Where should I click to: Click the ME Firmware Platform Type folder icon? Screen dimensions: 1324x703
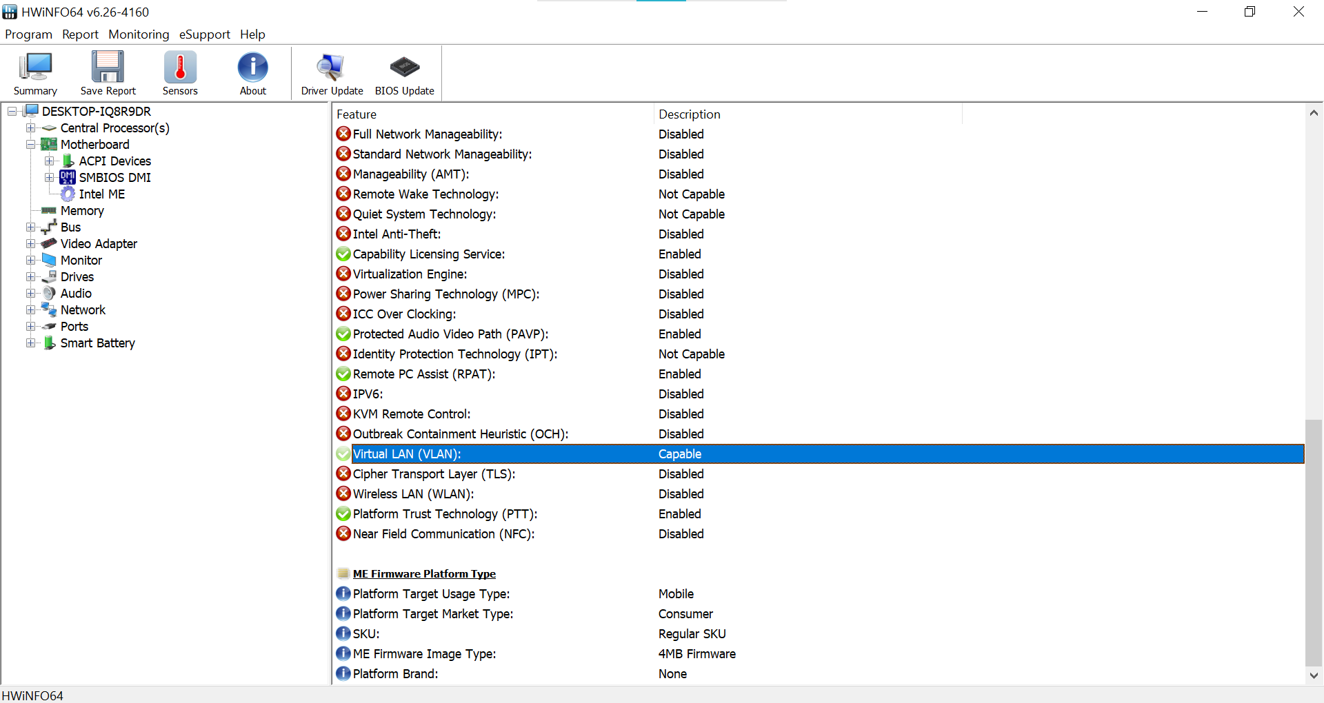coord(343,573)
